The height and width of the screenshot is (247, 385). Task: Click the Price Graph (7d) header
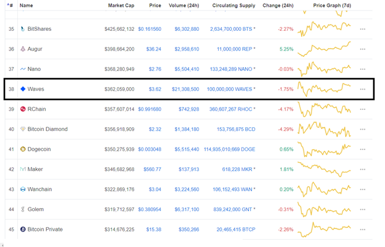click(x=332, y=6)
